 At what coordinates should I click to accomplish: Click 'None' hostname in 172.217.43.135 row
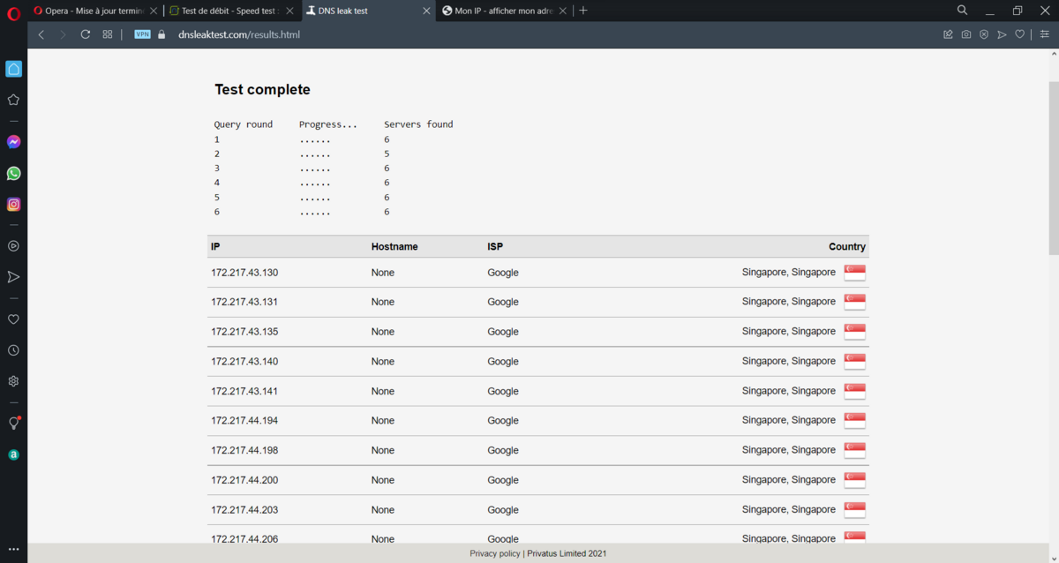[383, 332]
